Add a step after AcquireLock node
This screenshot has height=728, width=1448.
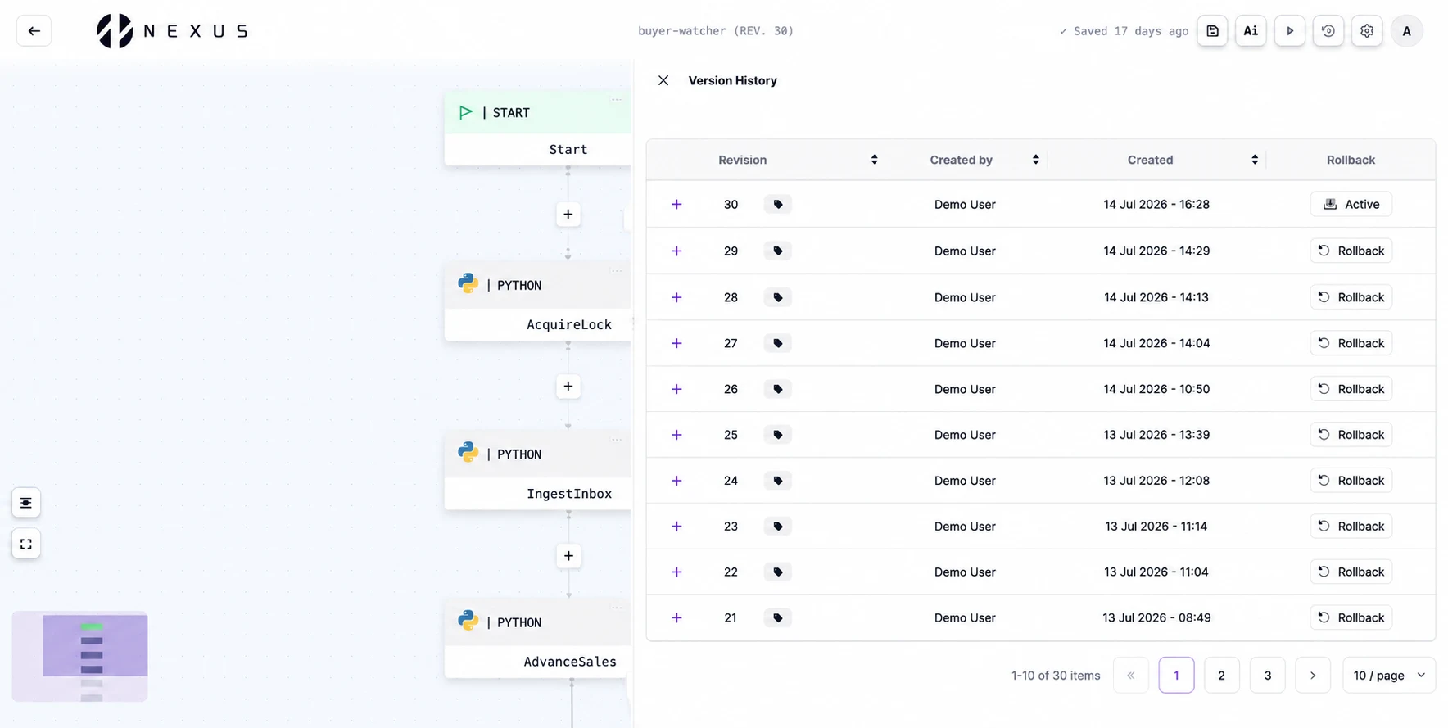568,387
